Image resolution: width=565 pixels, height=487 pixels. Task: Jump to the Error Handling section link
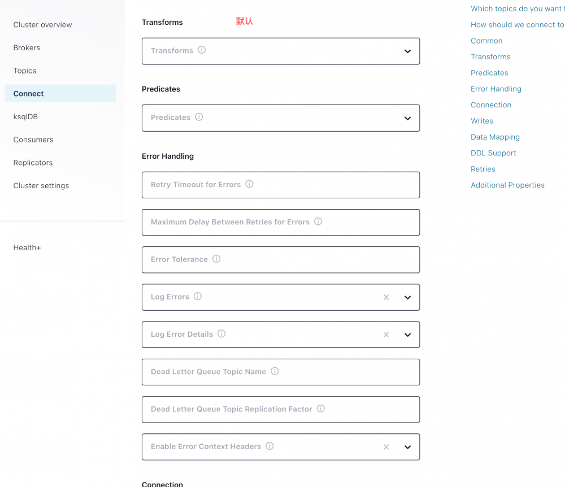[x=496, y=89]
